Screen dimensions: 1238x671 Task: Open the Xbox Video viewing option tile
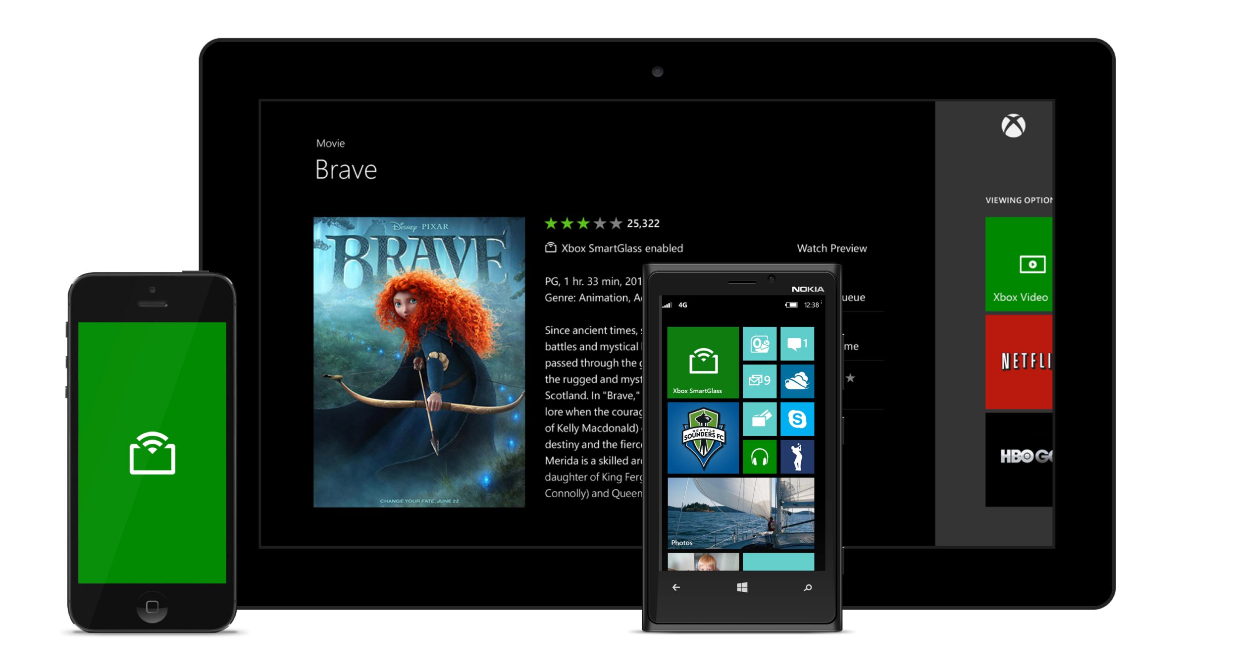coord(1018,264)
